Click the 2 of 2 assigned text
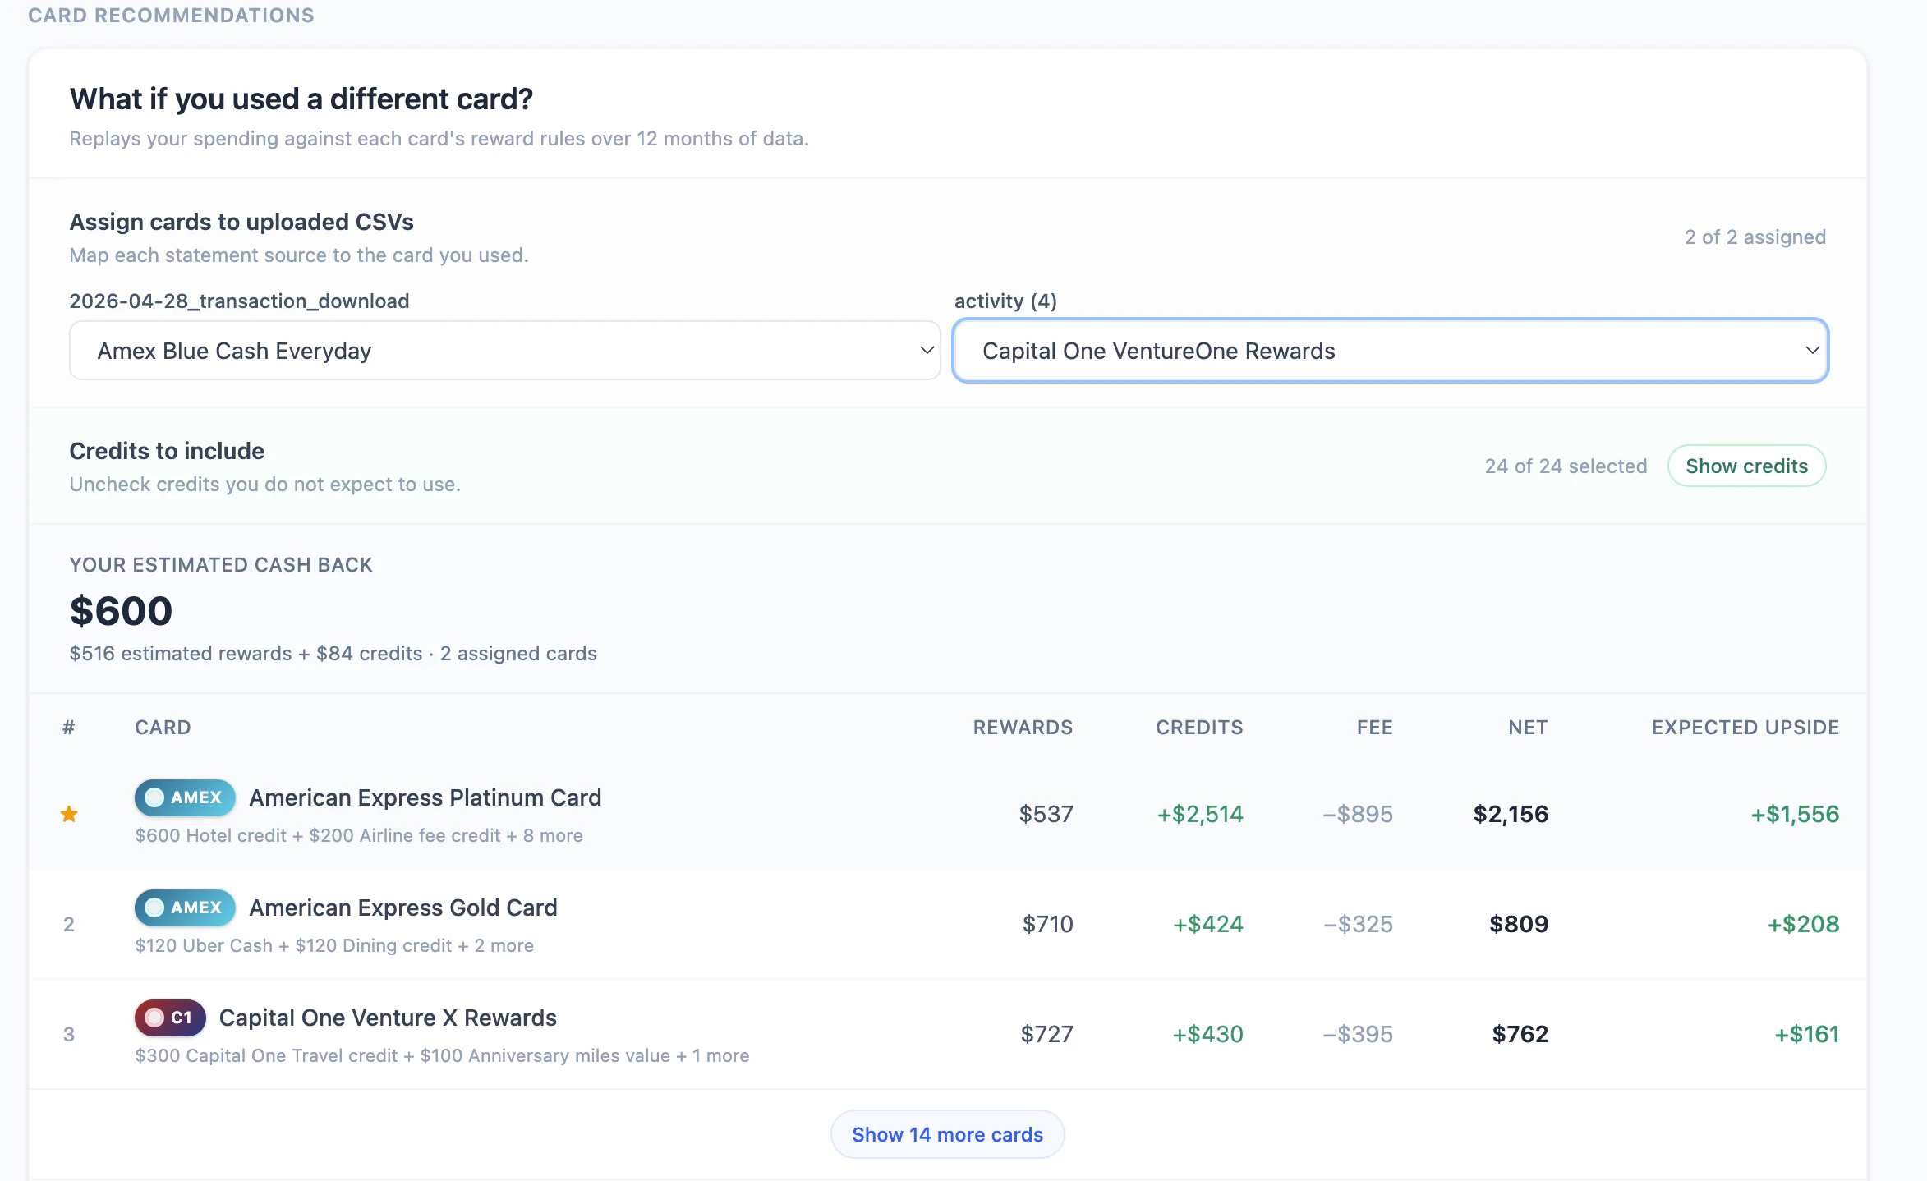 coord(1755,237)
